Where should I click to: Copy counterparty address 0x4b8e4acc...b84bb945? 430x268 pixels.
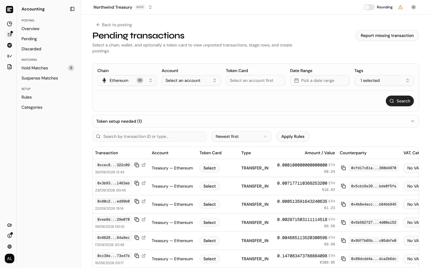click(x=343, y=204)
